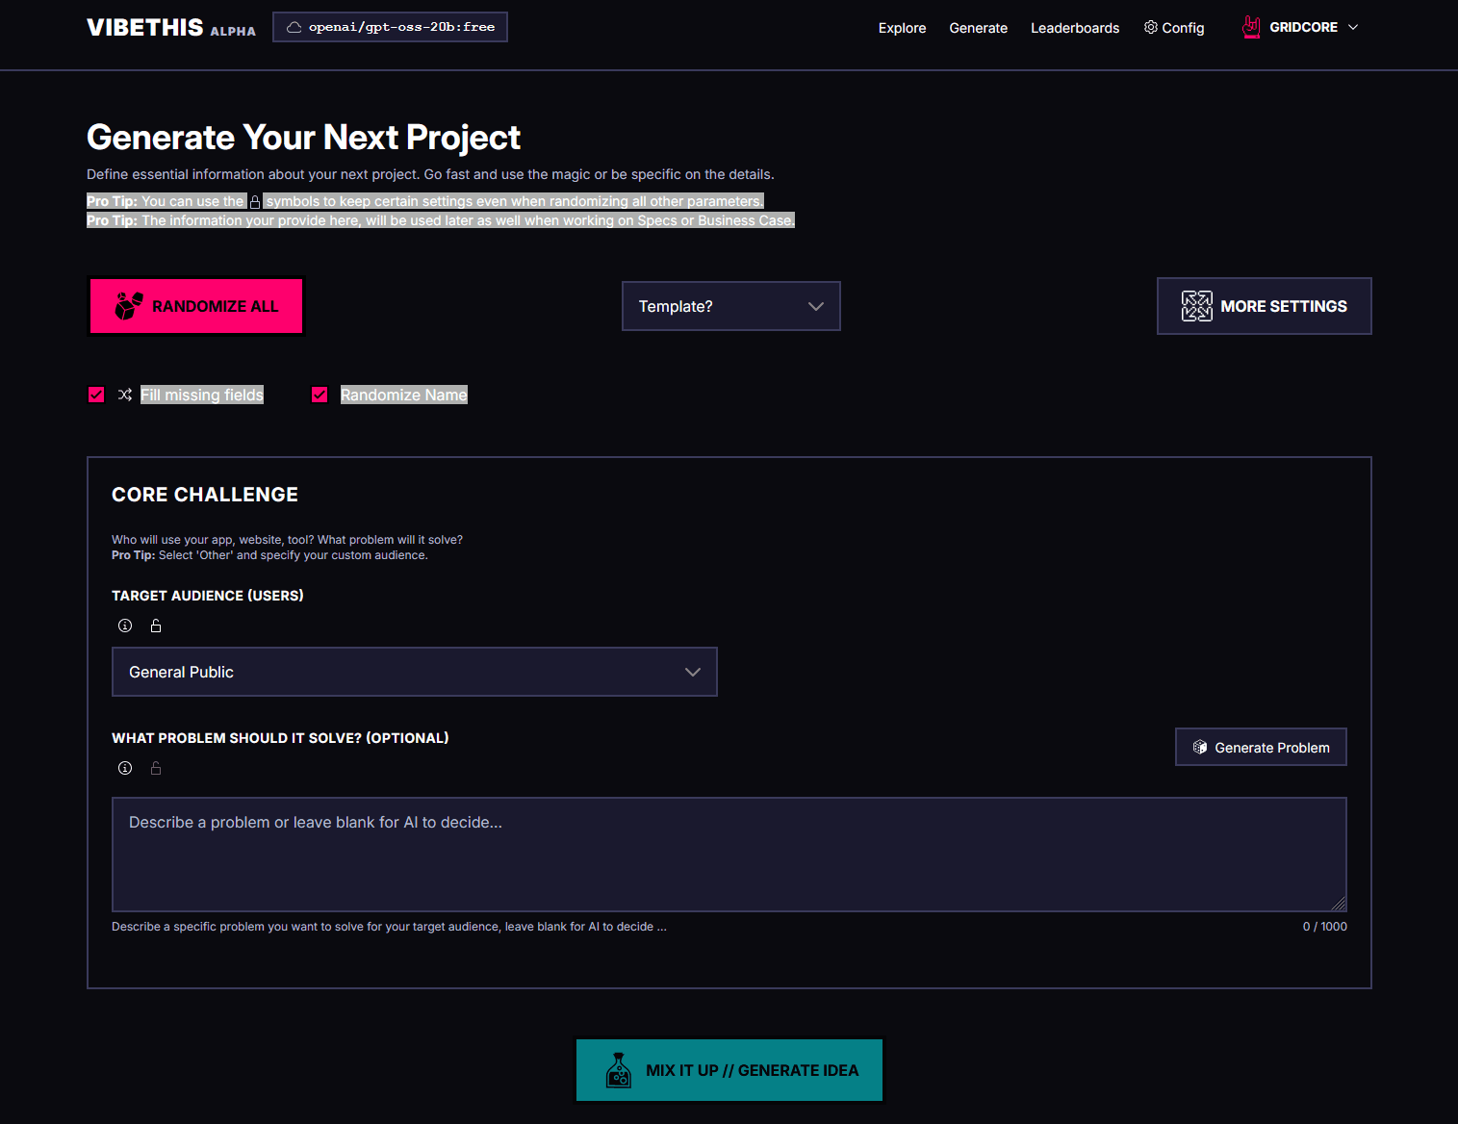
Task: Toggle the lock icon for the problem field
Action: click(156, 768)
